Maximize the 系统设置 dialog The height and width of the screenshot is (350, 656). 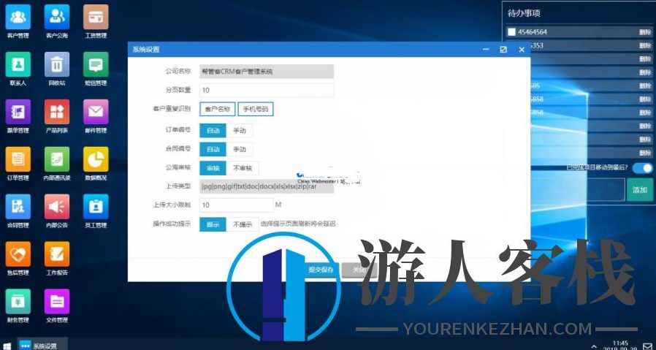[503, 50]
